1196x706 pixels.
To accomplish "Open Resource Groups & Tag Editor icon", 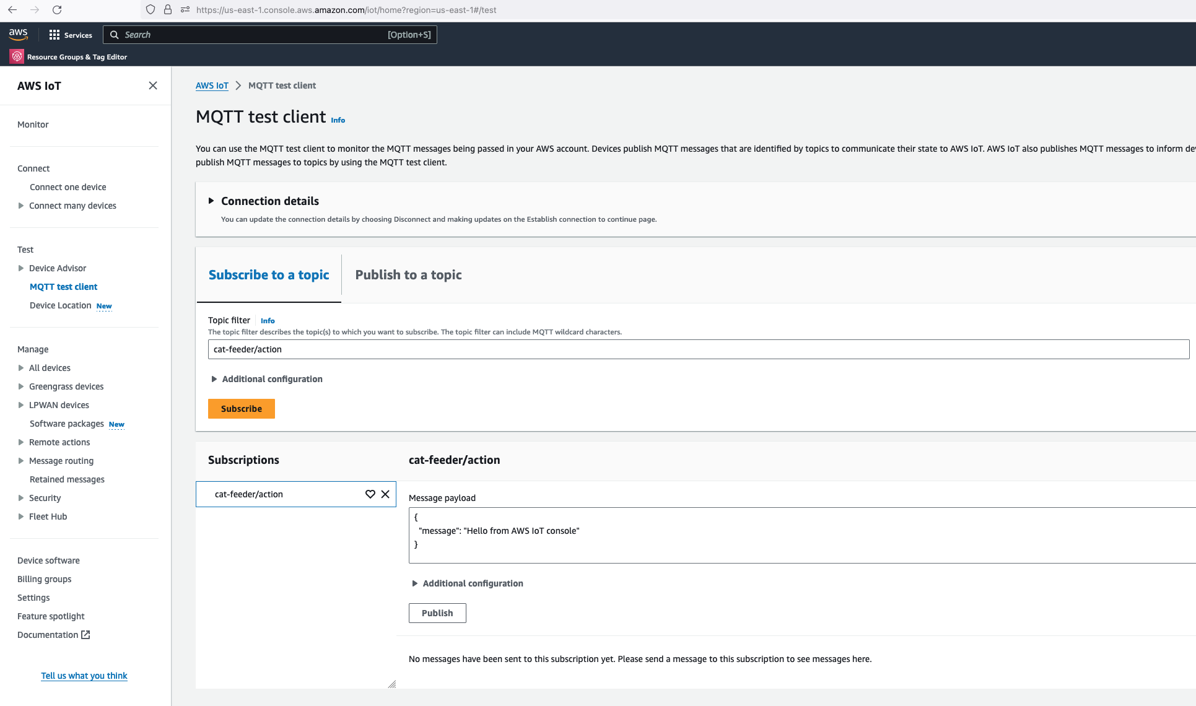I will (17, 56).
